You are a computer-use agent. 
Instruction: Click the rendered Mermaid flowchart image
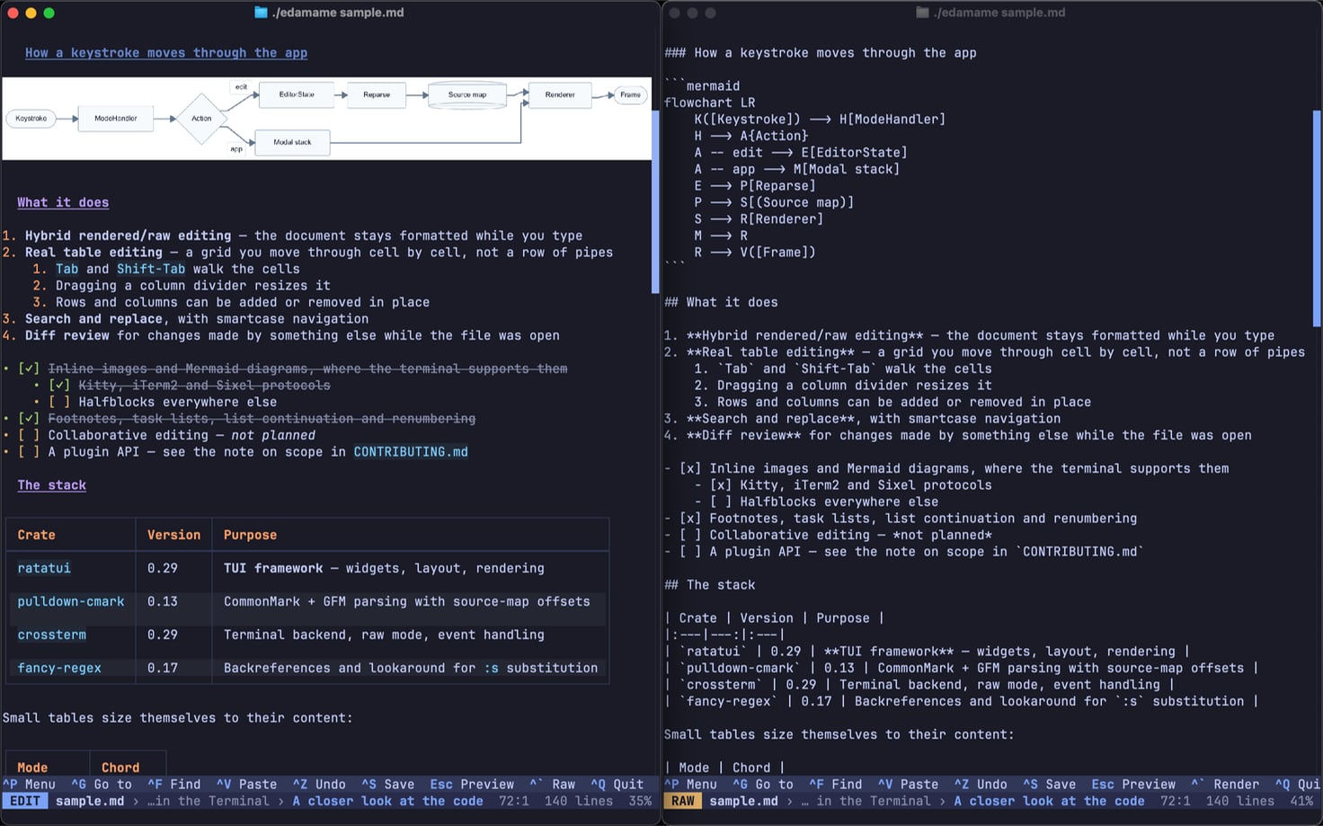click(327, 119)
